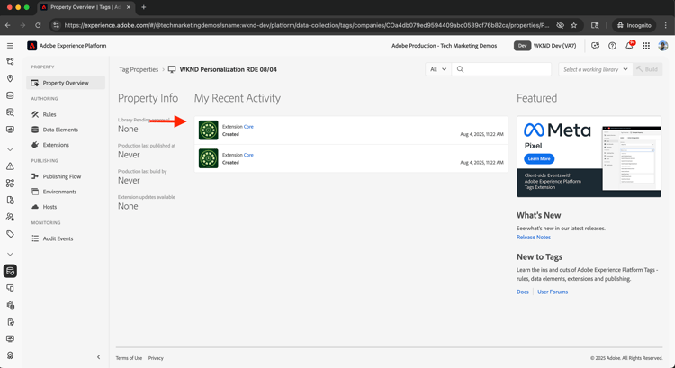Open the All filter dropdown

click(x=438, y=69)
